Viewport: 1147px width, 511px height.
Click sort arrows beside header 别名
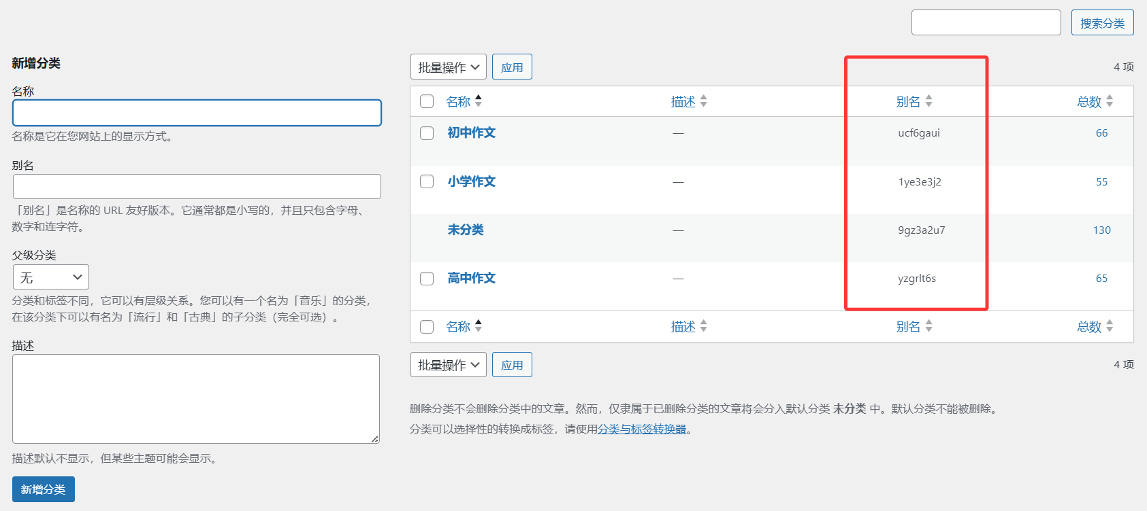[929, 101]
